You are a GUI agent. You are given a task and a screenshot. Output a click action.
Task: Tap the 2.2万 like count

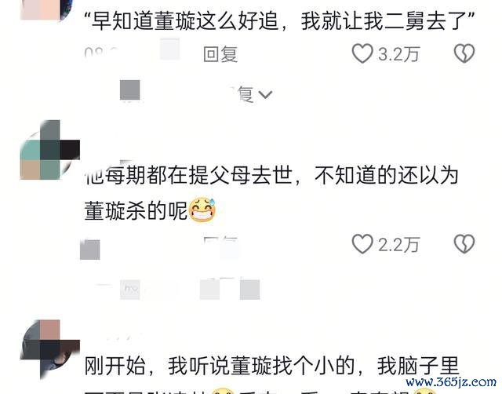[398, 245]
